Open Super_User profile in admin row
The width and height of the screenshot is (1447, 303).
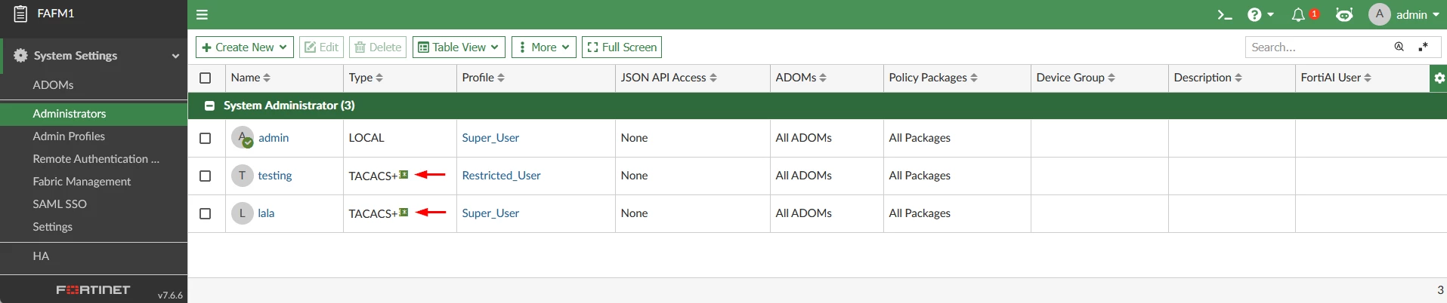click(x=490, y=138)
